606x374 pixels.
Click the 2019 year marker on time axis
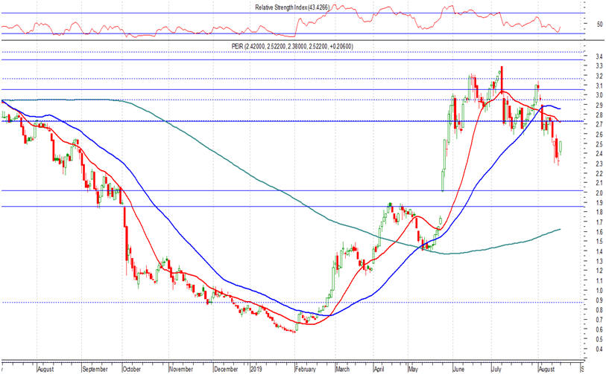click(256, 367)
